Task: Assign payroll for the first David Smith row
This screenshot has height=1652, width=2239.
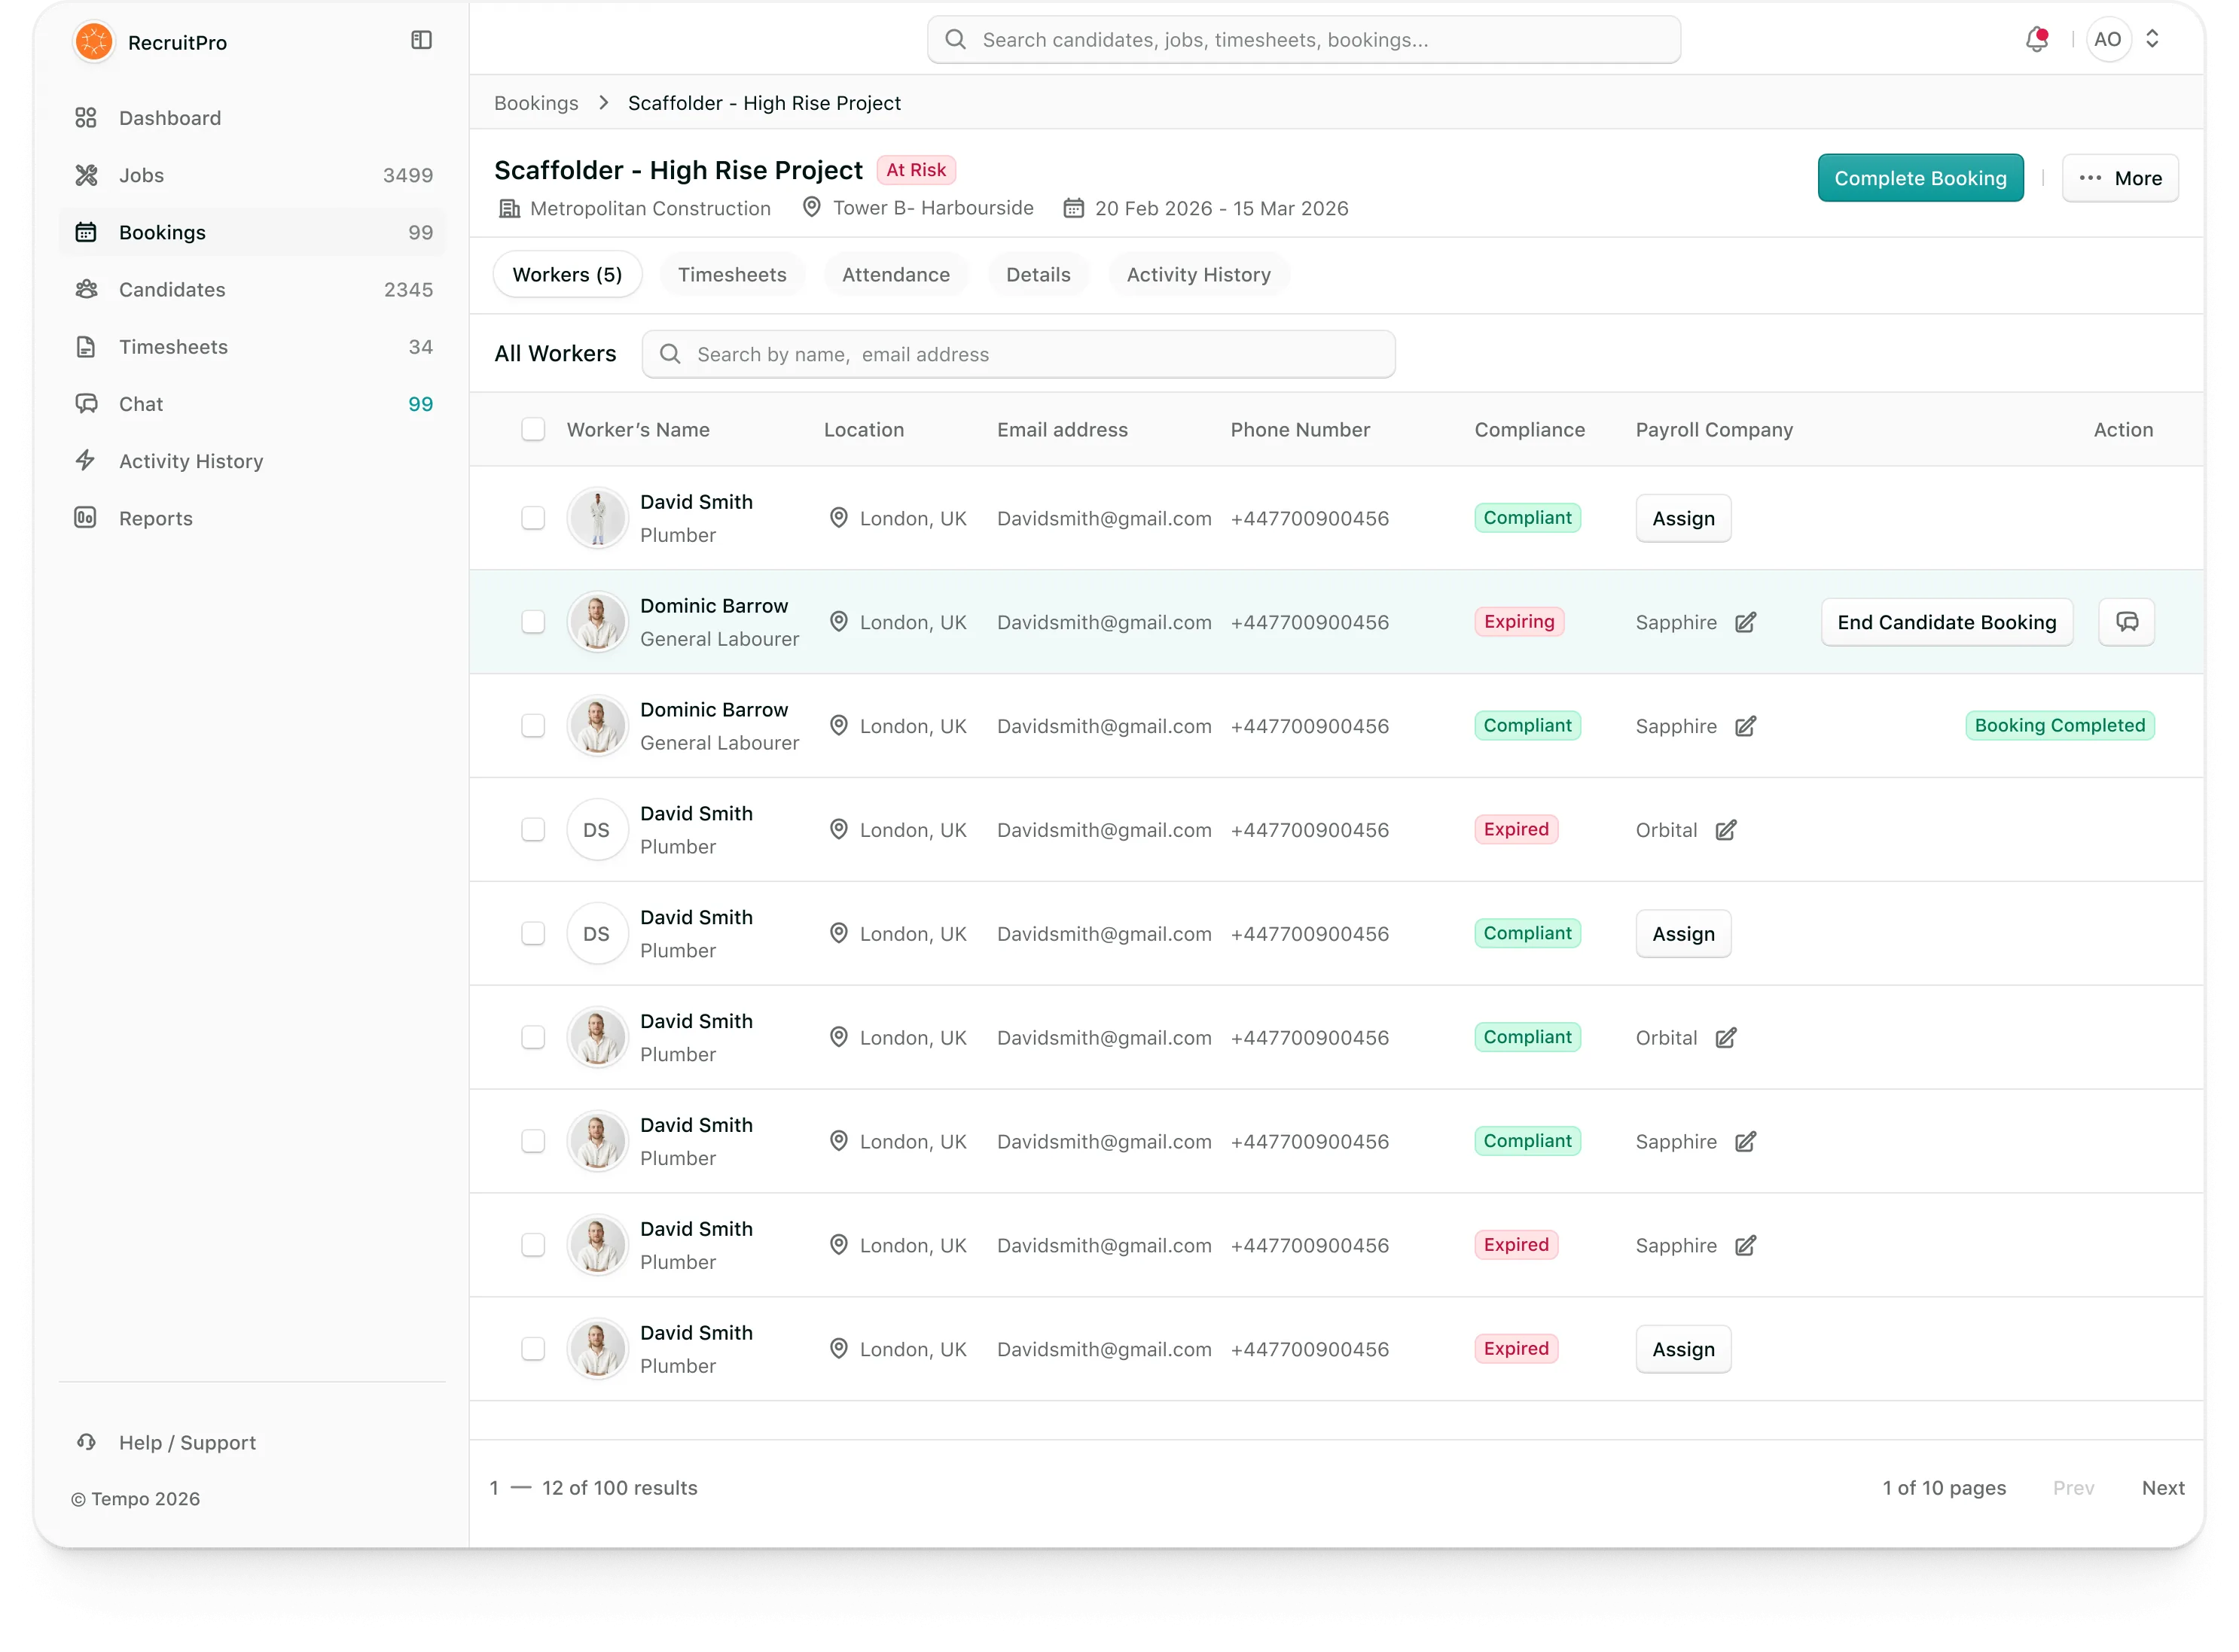Action: (x=1682, y=518)
